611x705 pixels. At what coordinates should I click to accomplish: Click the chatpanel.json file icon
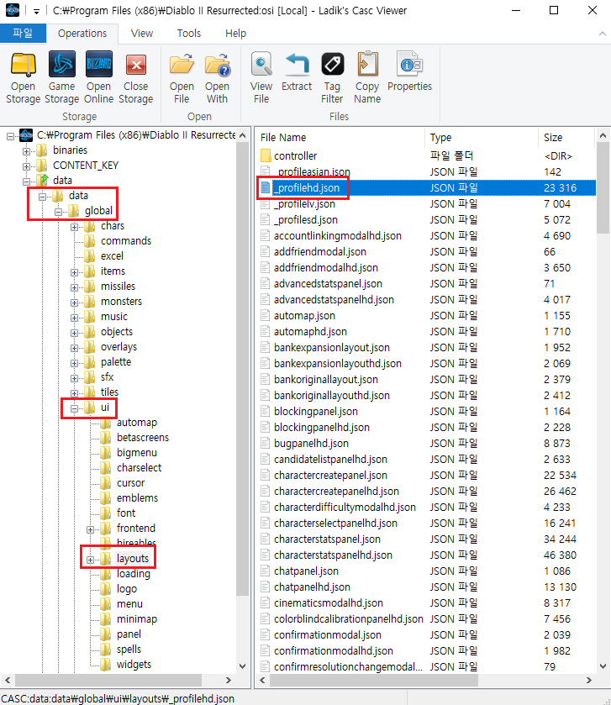tap(266, 571)
